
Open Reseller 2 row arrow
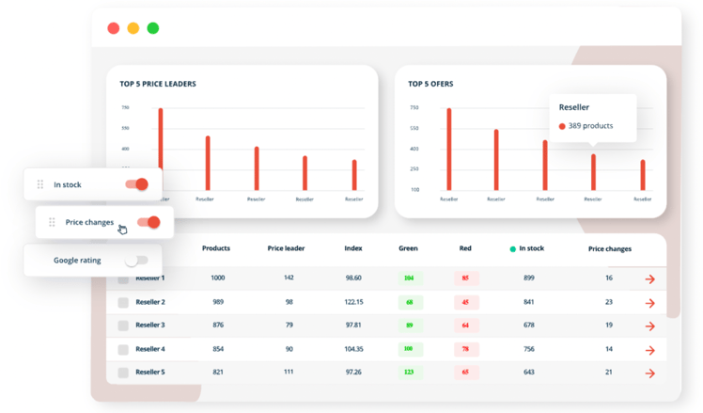click(650, 304)
